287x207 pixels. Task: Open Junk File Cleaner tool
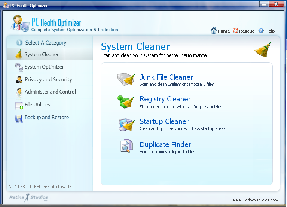pyautogui.click(x=167, y=77)
